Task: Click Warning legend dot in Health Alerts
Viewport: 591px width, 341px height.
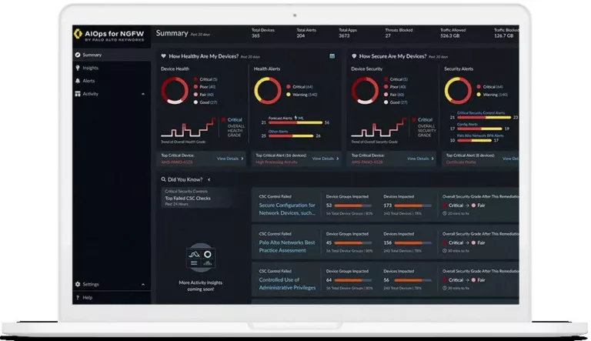Action: click(289, 95)
